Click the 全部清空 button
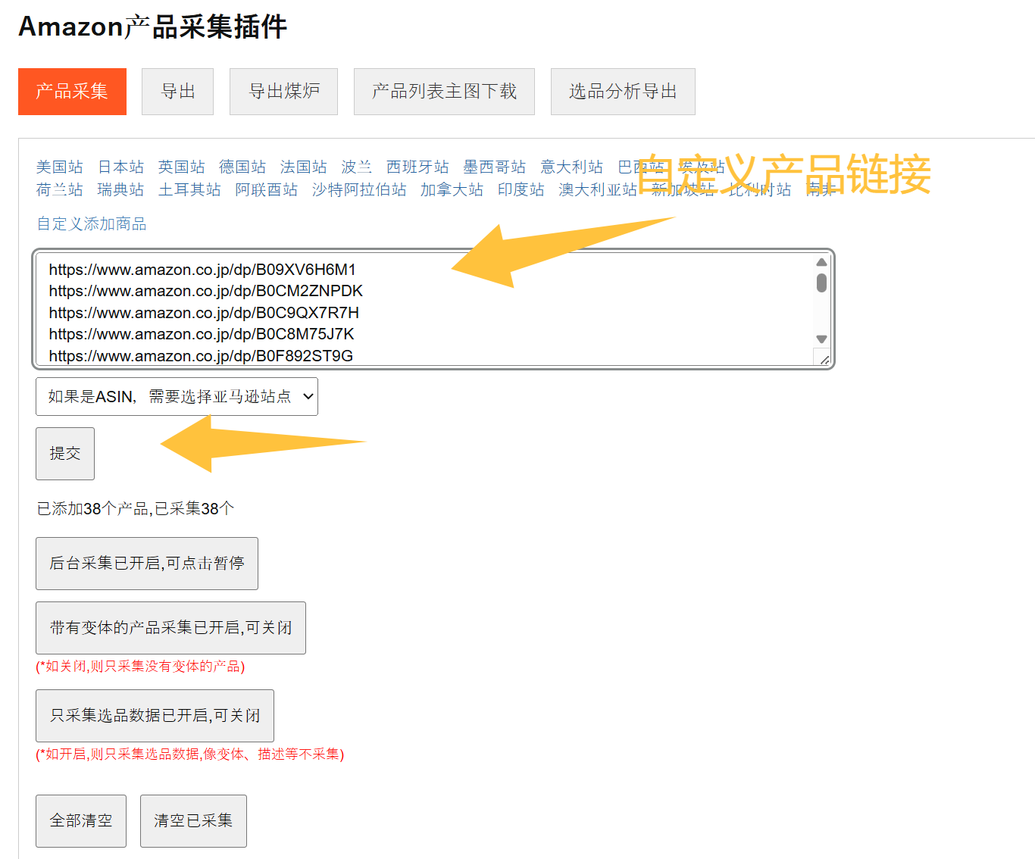The width and height of the screenshot is (1035, 859). (81, 820)
